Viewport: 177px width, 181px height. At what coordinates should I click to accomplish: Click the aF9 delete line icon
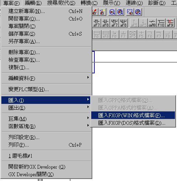170,23
